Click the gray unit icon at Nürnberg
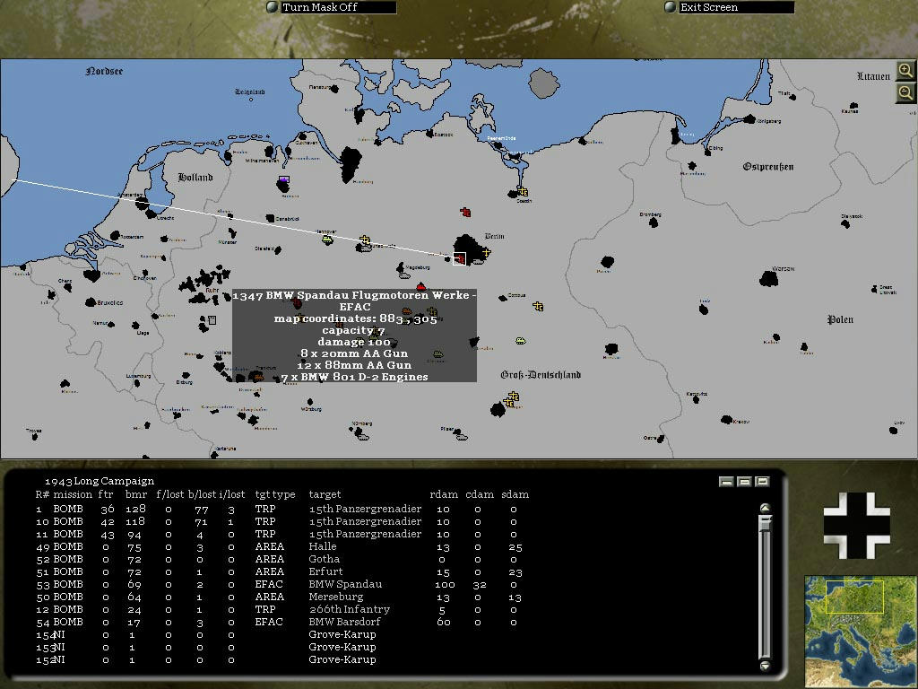The height and width of the screenshot is (689, 918). 363,436
